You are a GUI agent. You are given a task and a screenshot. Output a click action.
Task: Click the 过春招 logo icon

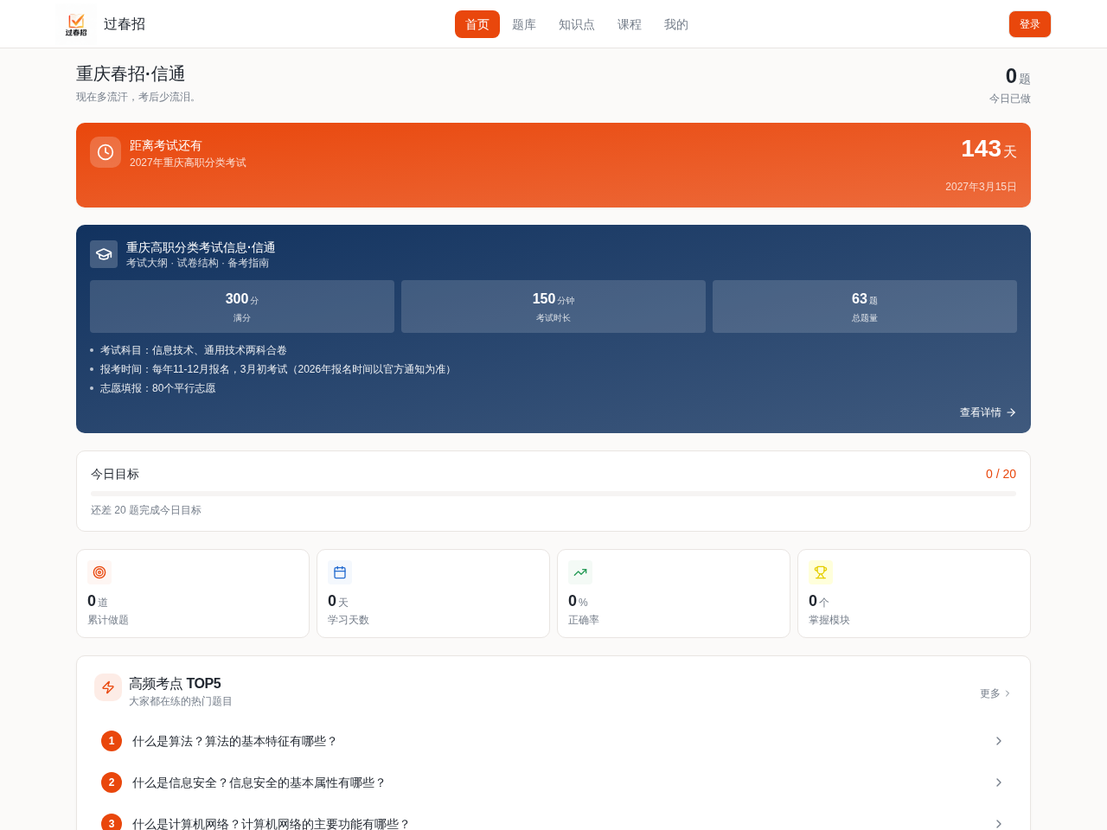coord(76,24)
